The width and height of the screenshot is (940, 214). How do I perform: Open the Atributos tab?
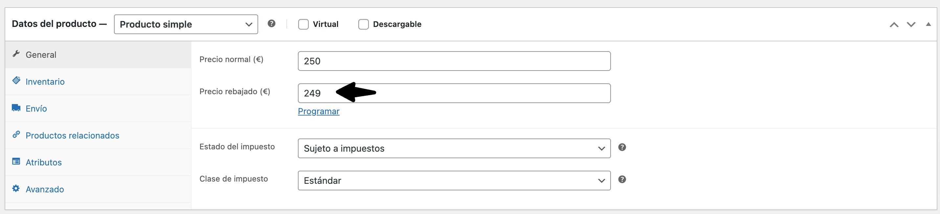[44, 162]
